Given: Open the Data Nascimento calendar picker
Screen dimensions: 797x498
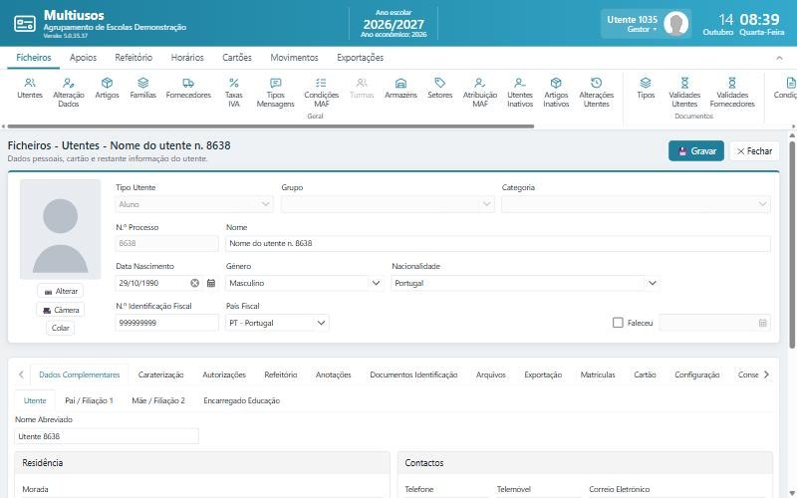Looking at the screenshot, I should point(211,283).
